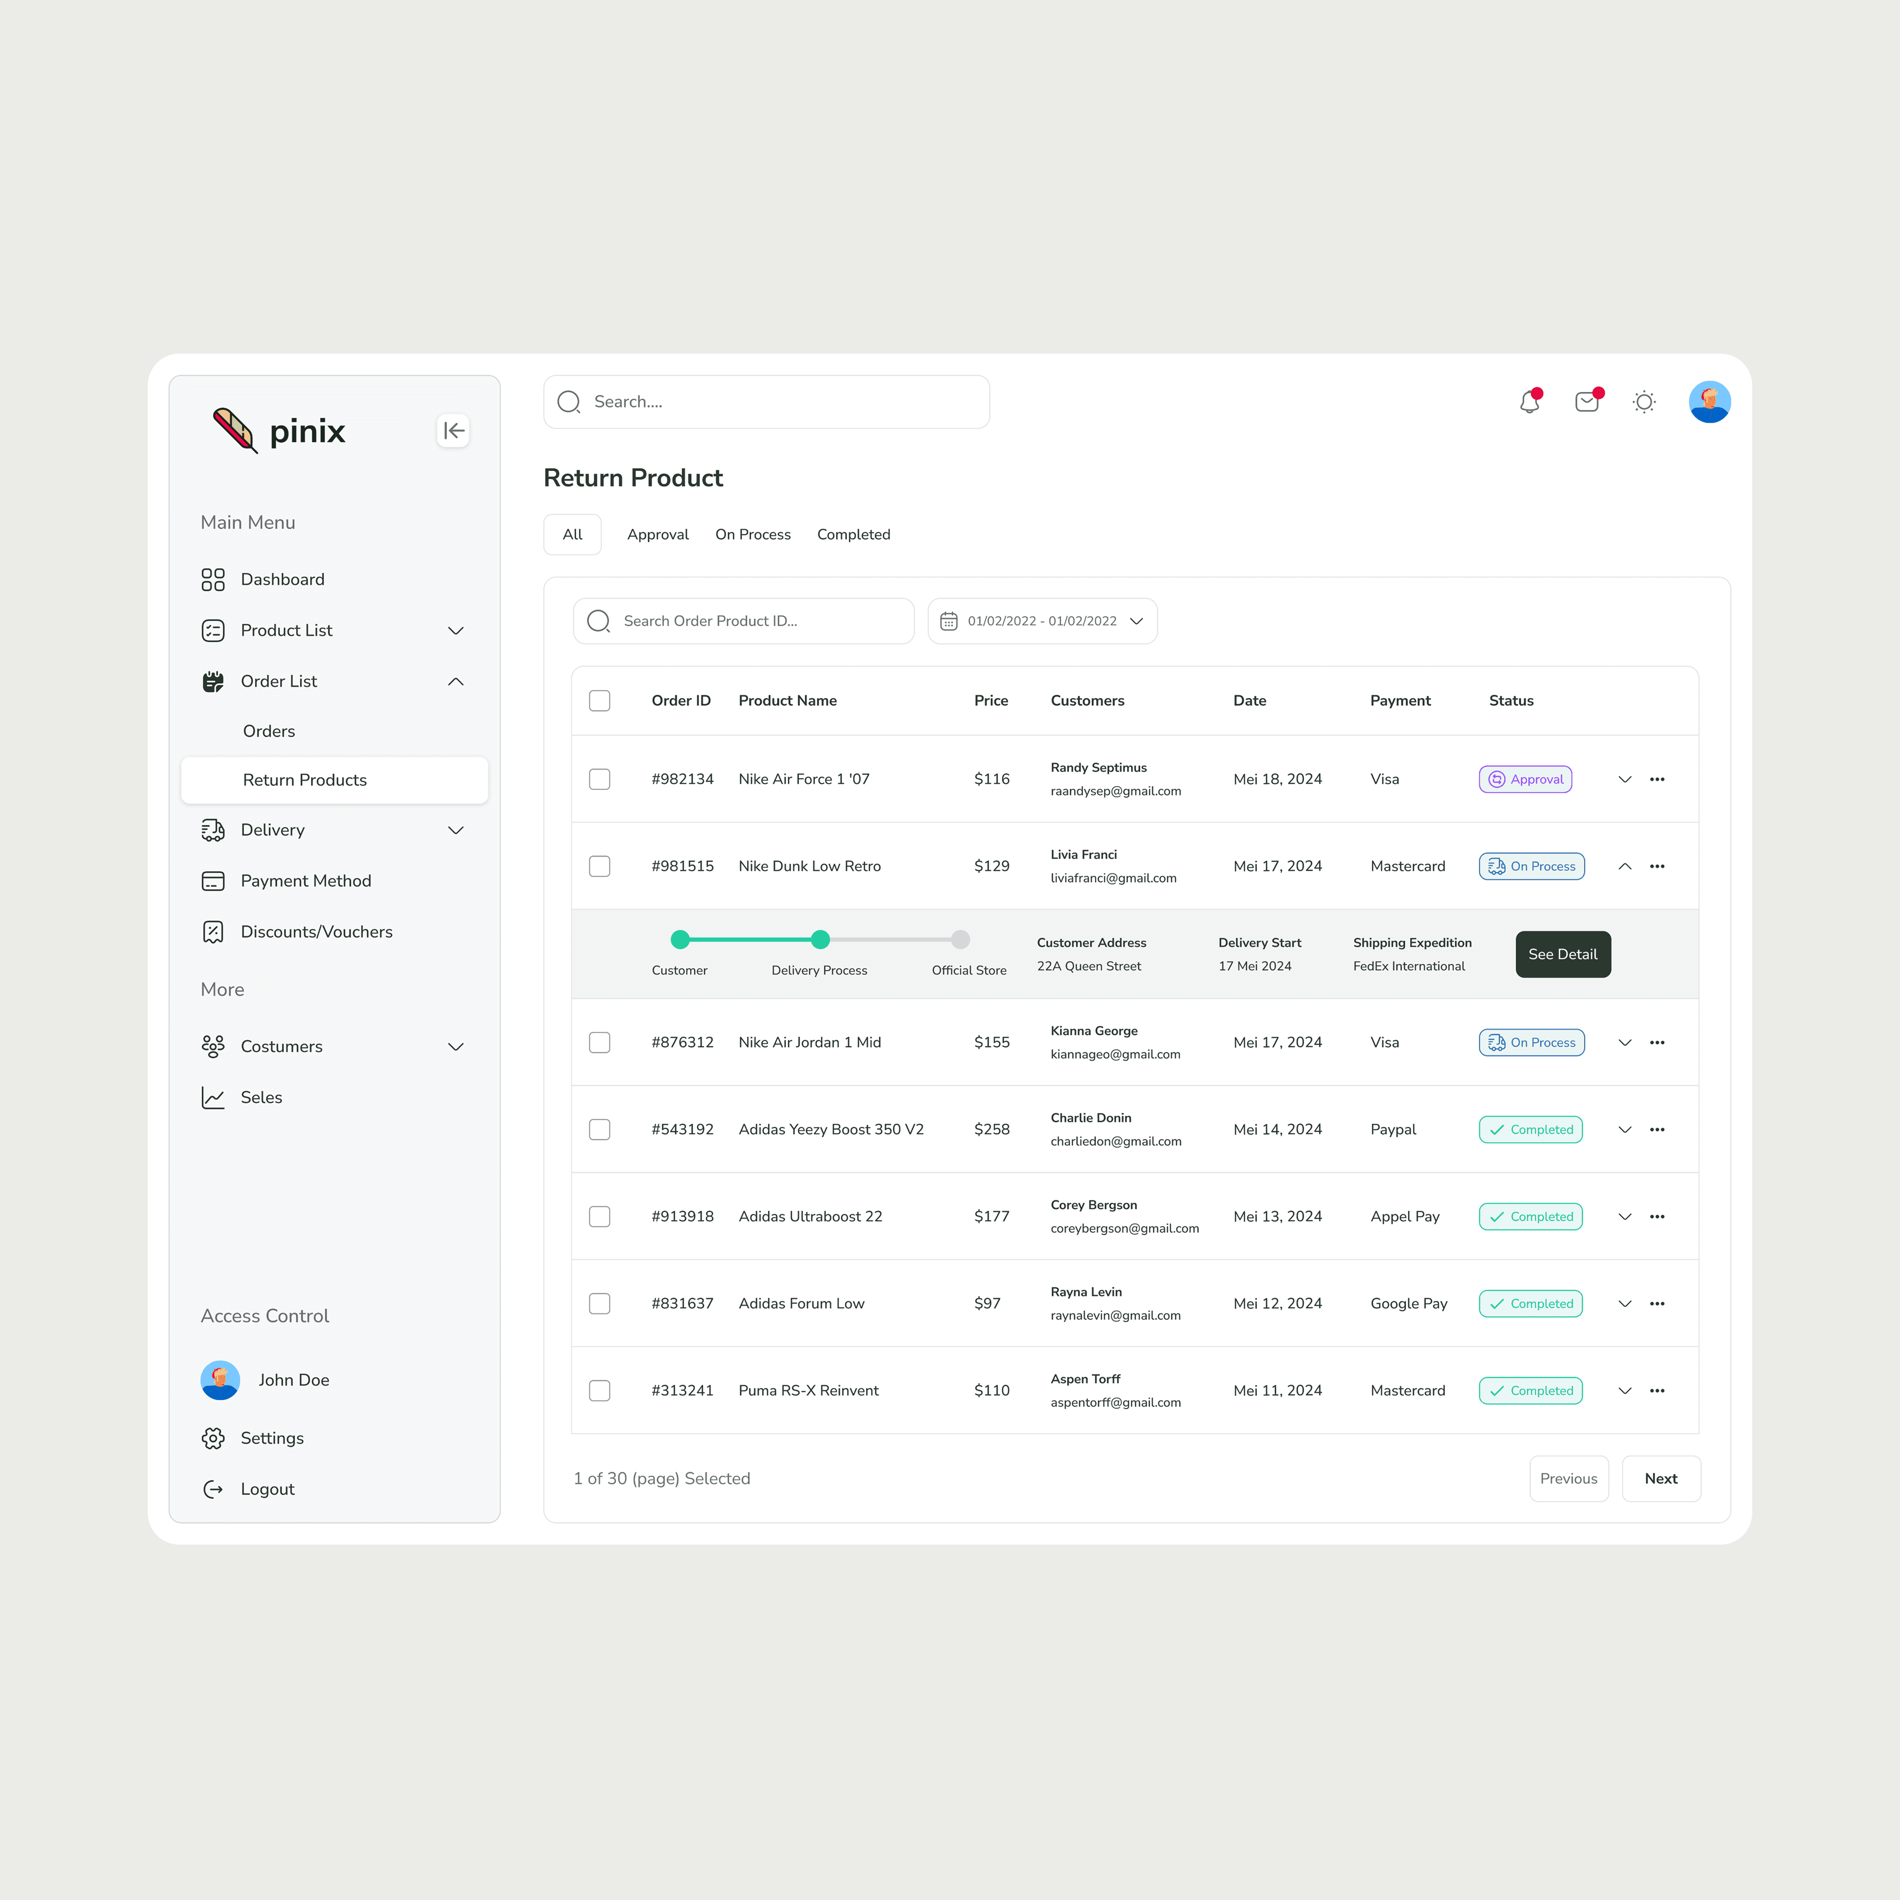Viewport: 1900px width, 1900px height.
Task: Click the Dashboard grid icon
Action: [x=212, y=579]
